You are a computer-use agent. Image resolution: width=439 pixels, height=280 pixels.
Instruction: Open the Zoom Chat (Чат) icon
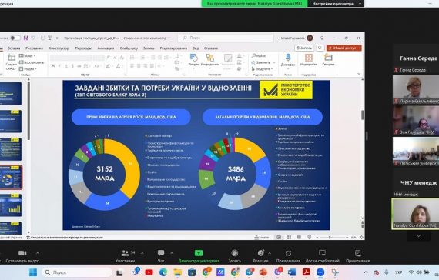tap(161, 253)
